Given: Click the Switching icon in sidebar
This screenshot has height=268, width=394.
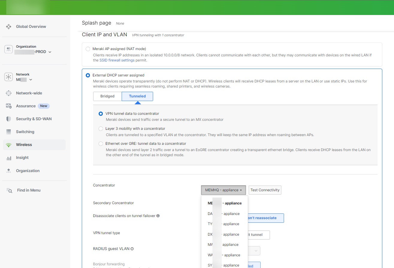Looking at the screenshot, I should point(9,132).
